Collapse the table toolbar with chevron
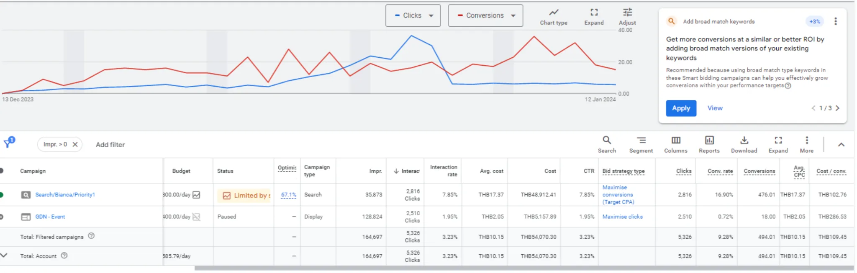The image size is (857, 273). [841, 145]
